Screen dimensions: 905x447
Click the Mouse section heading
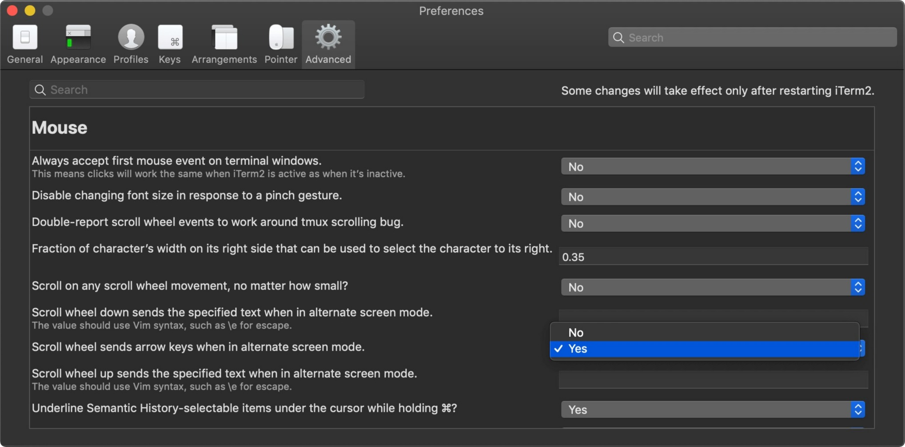coord(59,128)
